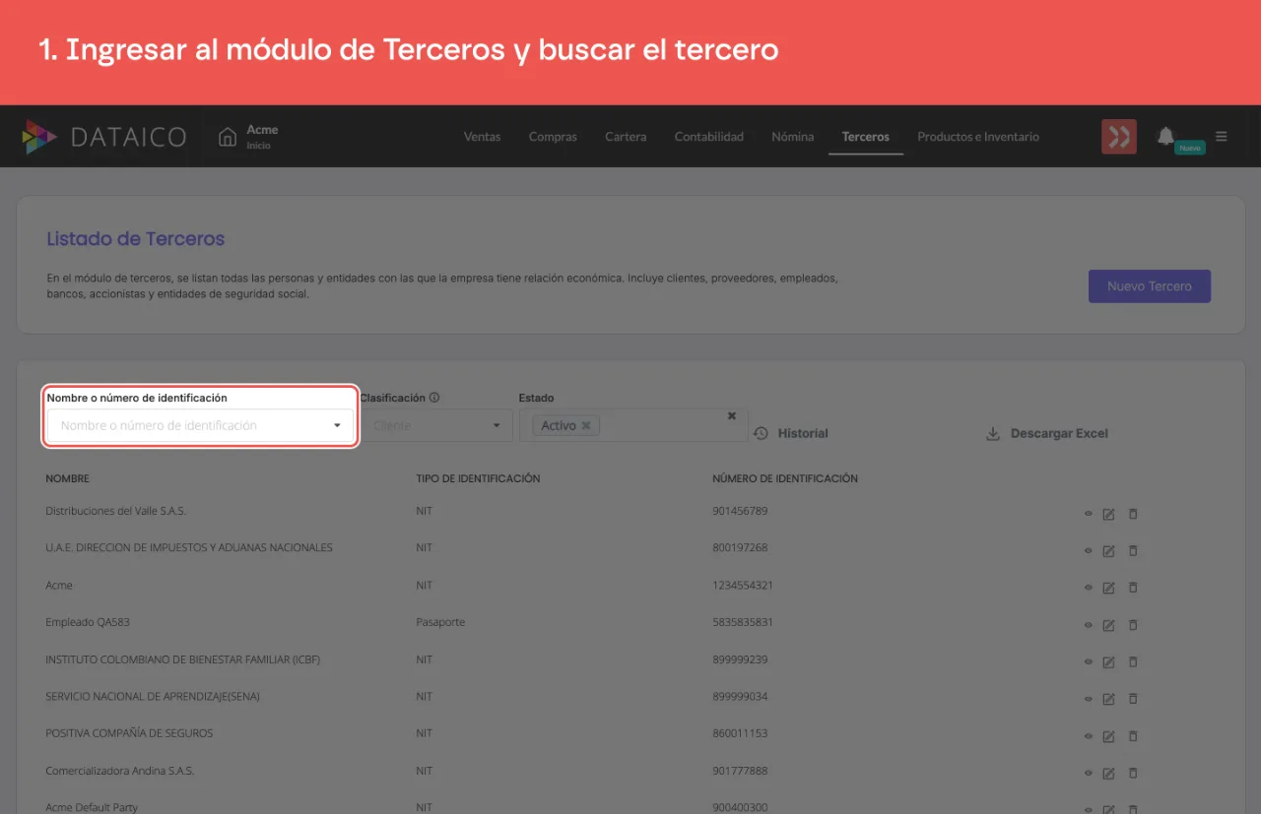
Task: View Empleado QA583 details
Action: pos(1089,625)
